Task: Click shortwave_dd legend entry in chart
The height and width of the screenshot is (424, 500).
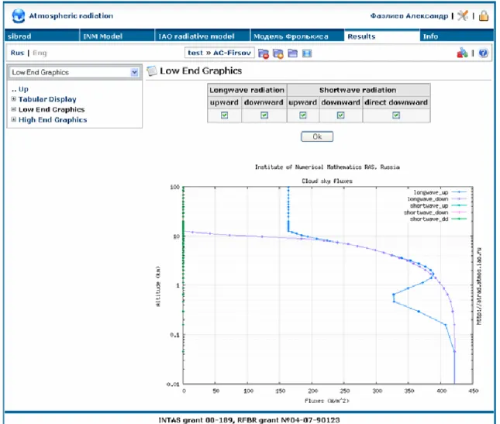Action: (439, 219)
